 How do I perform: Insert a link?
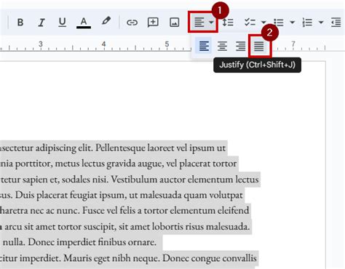pyautogui.click(x=132, y=23)
